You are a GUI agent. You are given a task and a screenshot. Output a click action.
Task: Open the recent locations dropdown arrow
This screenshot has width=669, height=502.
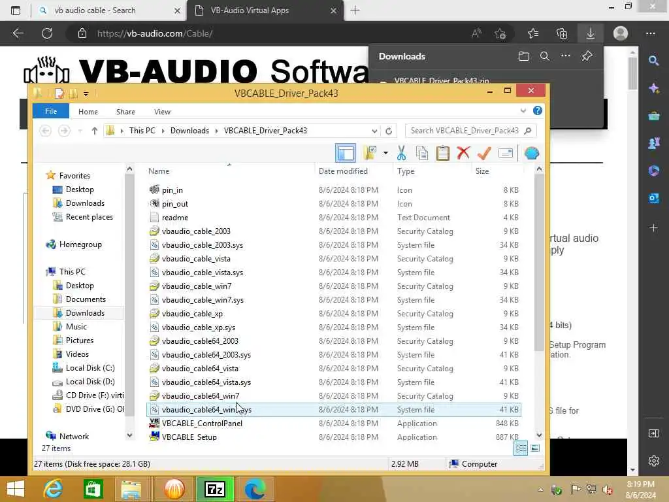pos(80,131)
